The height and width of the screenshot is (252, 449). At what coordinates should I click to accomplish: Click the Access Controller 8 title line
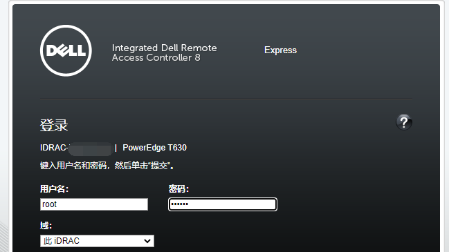[x=156, y=57]
